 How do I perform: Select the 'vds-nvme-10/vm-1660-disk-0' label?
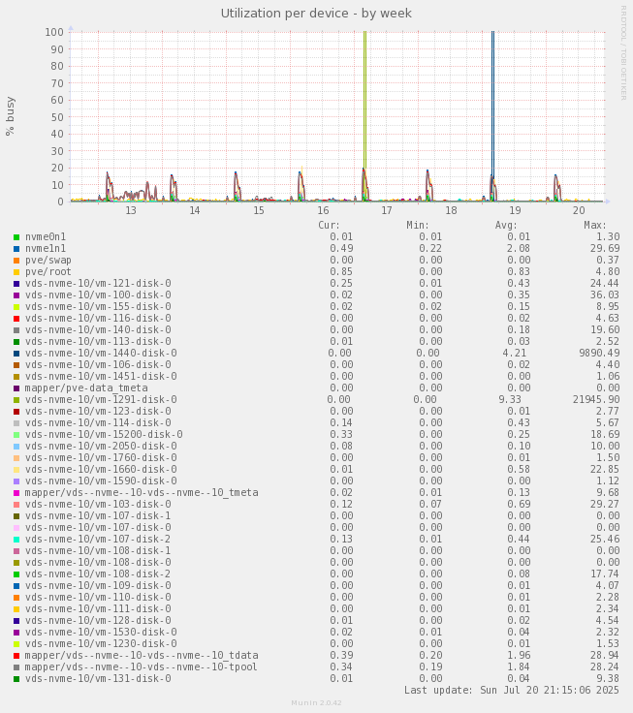(101, 469)
